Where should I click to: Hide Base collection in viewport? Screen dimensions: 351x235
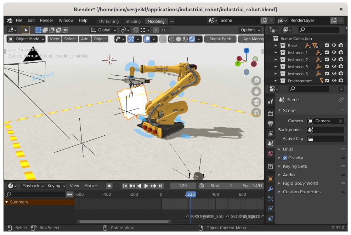[334, 45]
